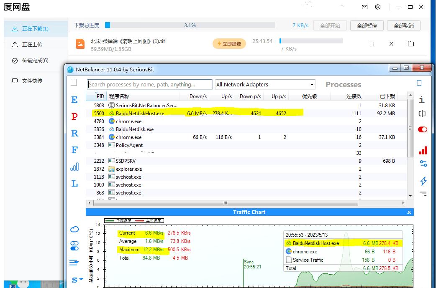
Task: Click the 下载速度 legend entry in Traffic Chart
Action: coord(119,220)
